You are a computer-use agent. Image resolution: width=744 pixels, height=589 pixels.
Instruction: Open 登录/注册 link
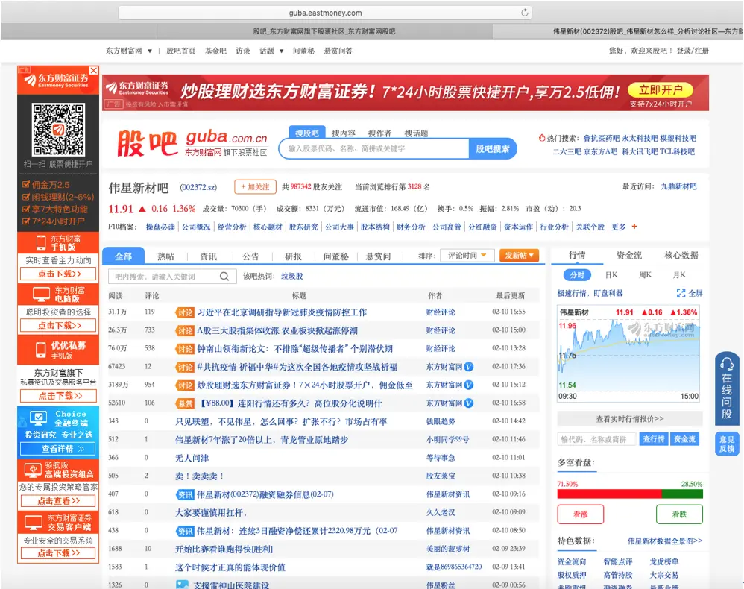coord(693,51)
